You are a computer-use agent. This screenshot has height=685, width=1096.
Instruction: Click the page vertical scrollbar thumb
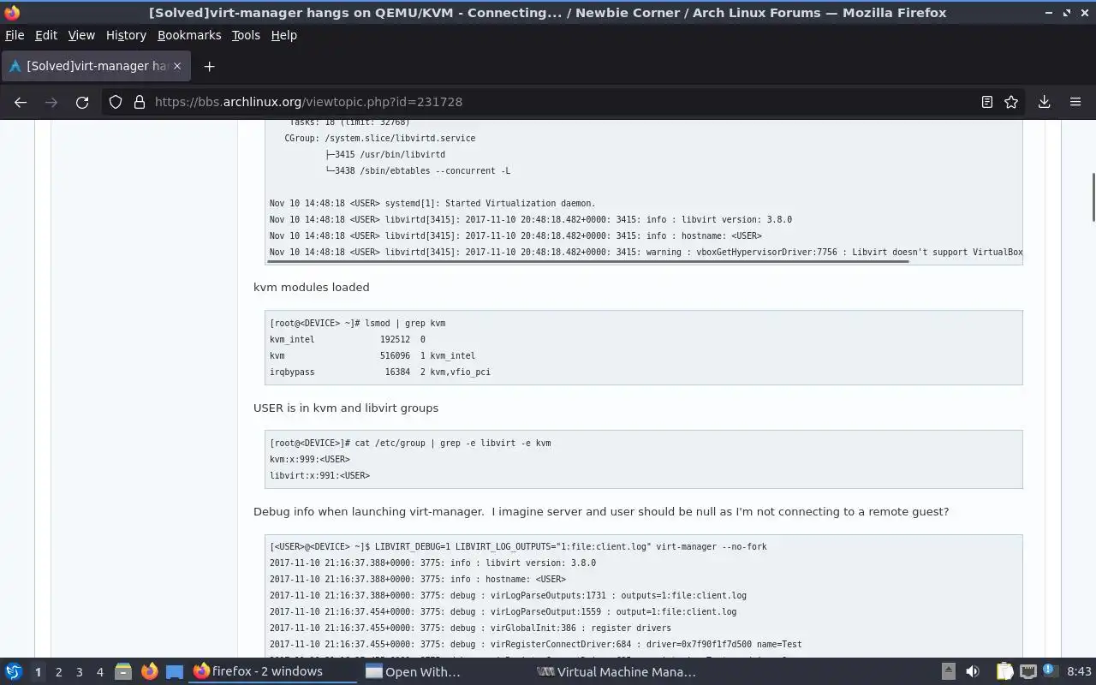click(x=1093, y=197)
